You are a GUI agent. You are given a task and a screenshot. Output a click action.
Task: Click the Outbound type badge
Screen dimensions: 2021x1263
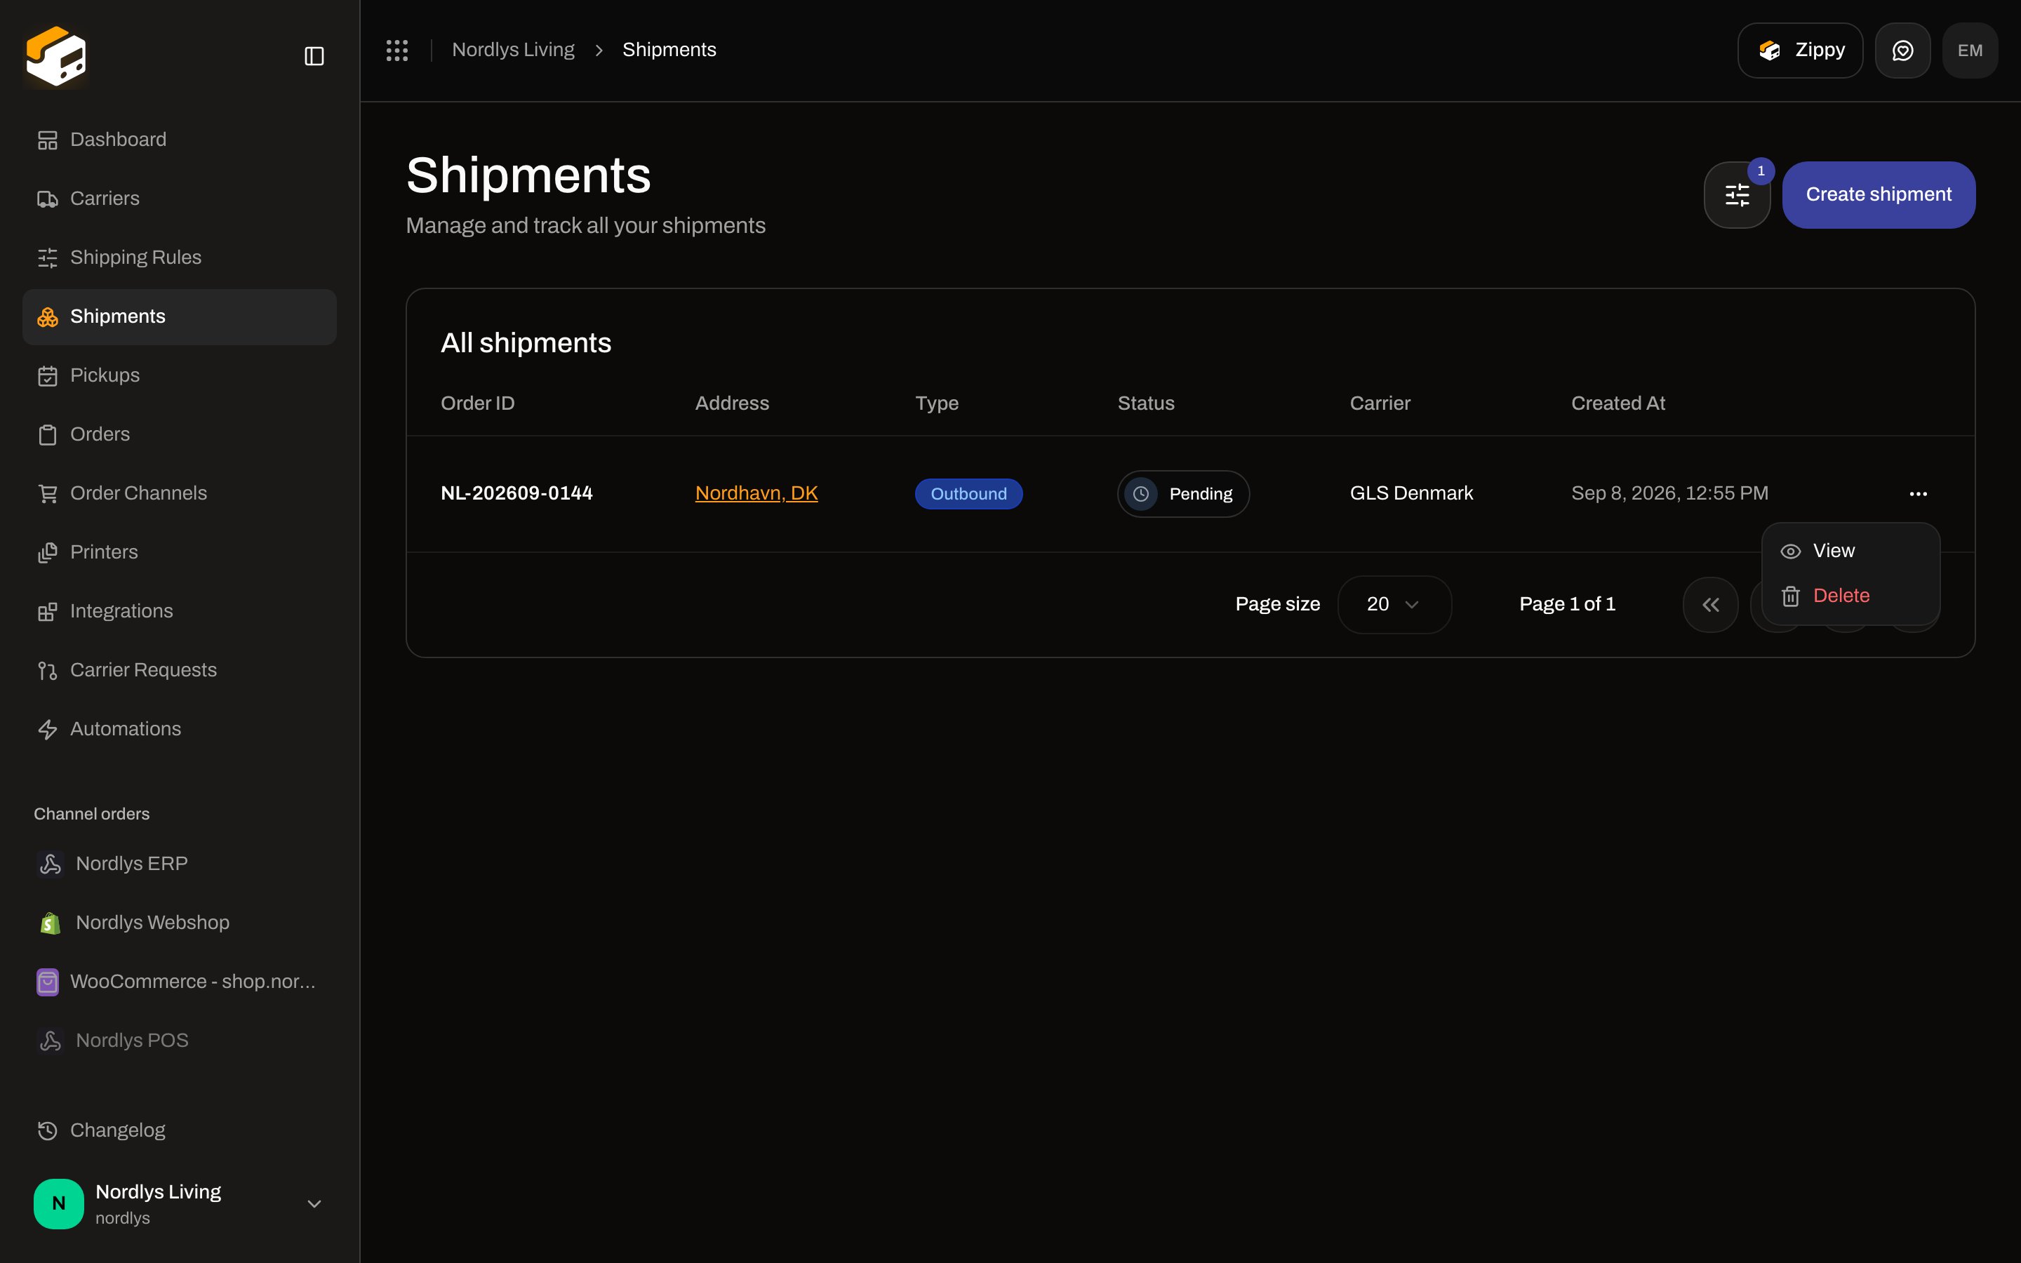coord(968,494)
